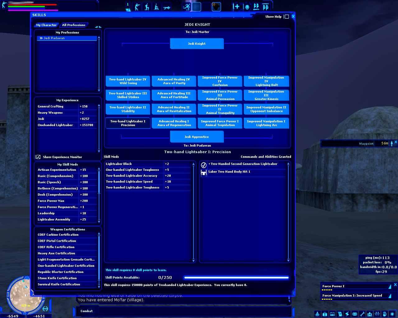Click the Saber Two Hand Body Hit 1 icon

pyautogui.click(x=204, y=173)
